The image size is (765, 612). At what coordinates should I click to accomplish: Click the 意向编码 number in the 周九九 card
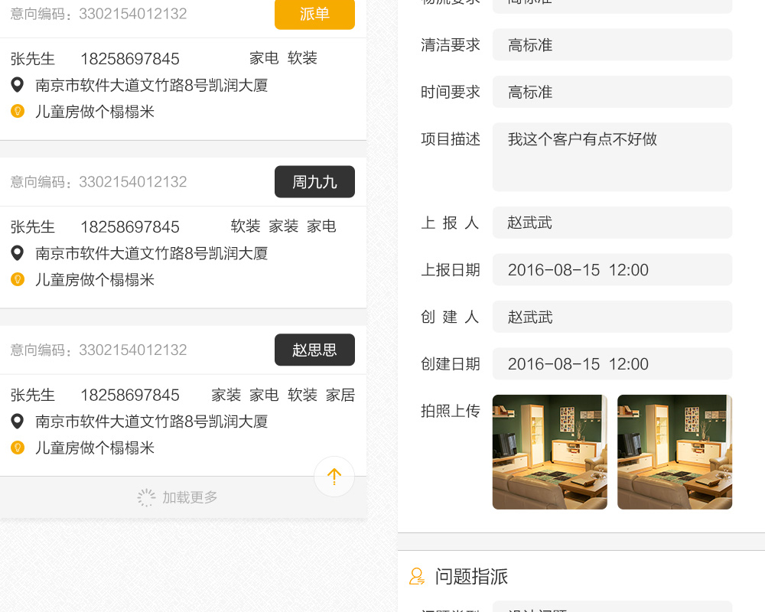132,181
